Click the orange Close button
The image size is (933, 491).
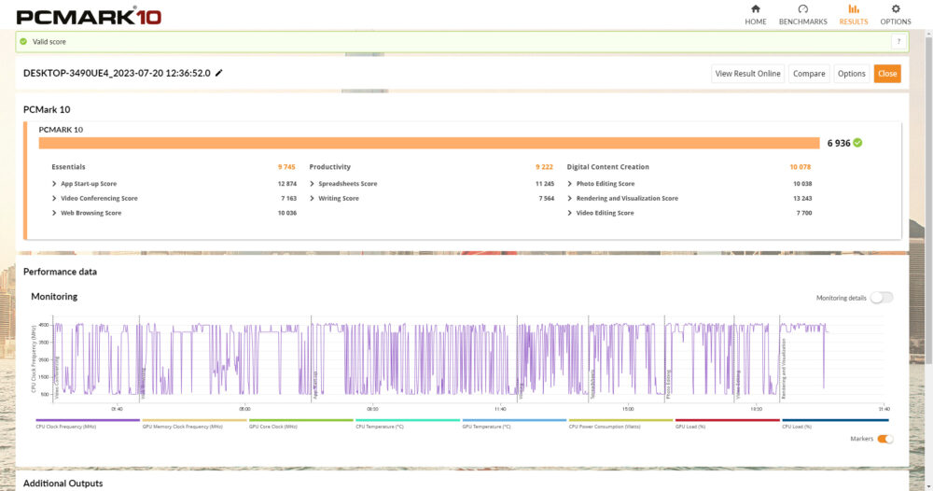tap(886, 74)
